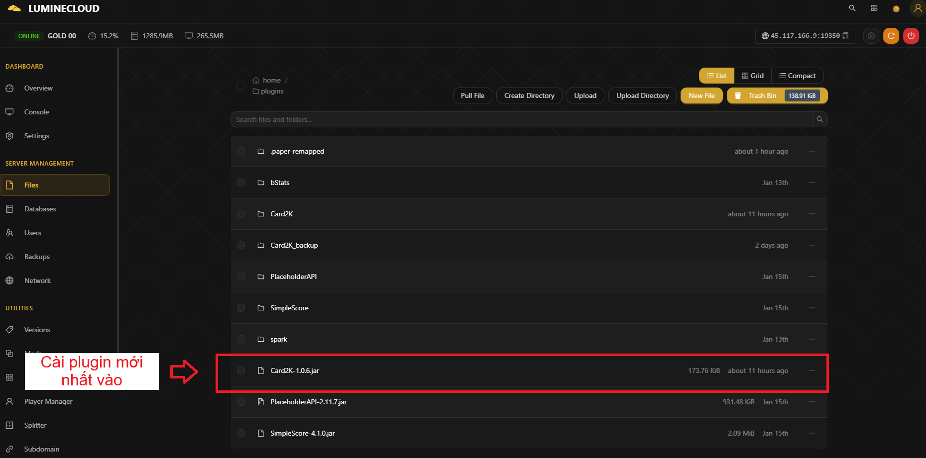Click the theme toggle sun icon

click(896, 8)
